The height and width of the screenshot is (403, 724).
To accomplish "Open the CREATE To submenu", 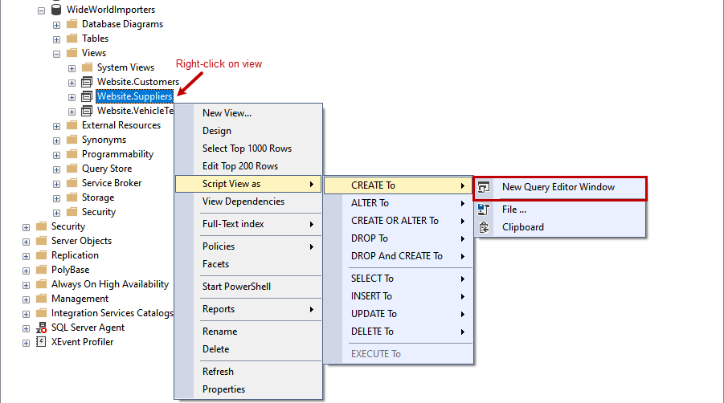I will click(x=398, y=185).
